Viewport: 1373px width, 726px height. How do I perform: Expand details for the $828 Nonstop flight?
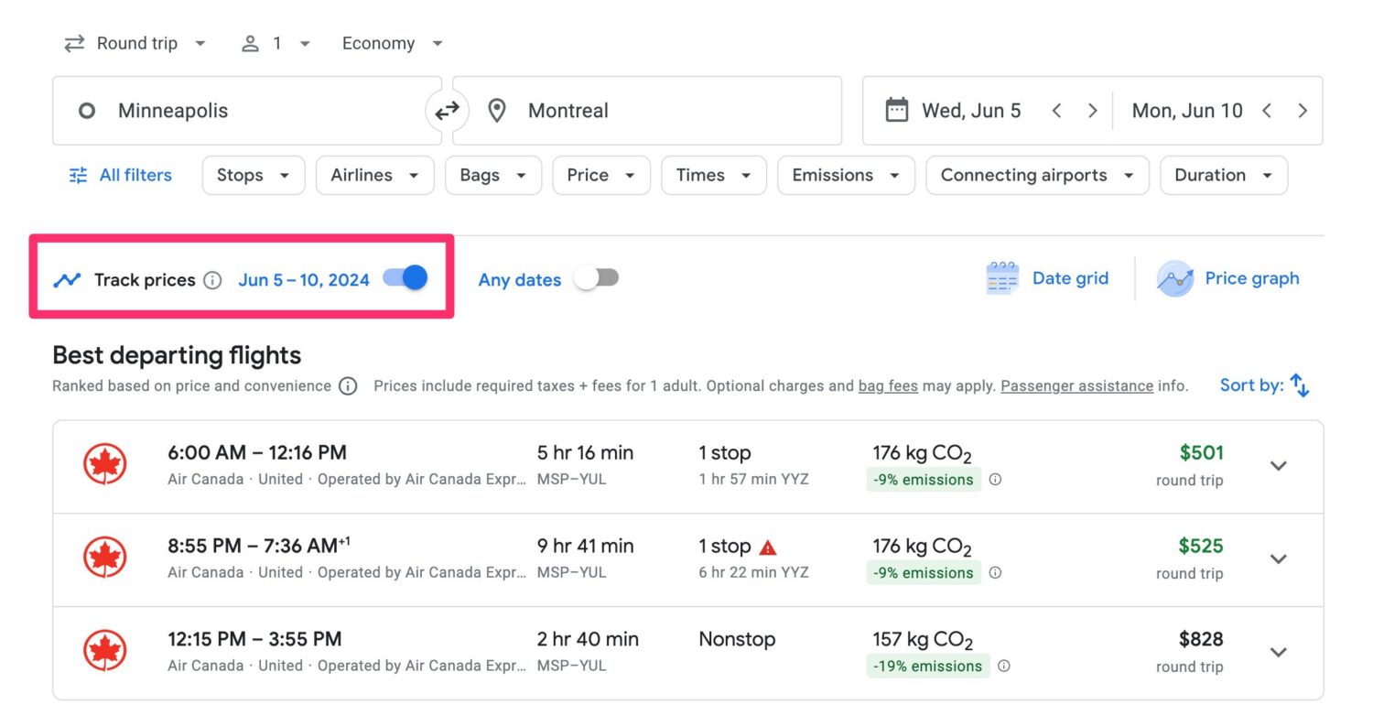pos(1278,652)
